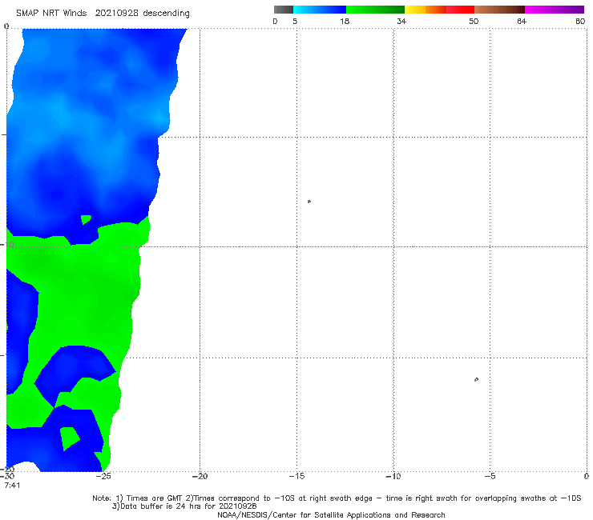Click the '-5' longitude axis label
The image size is (593, 520).
pyautogui.click(x=490, y=477)
